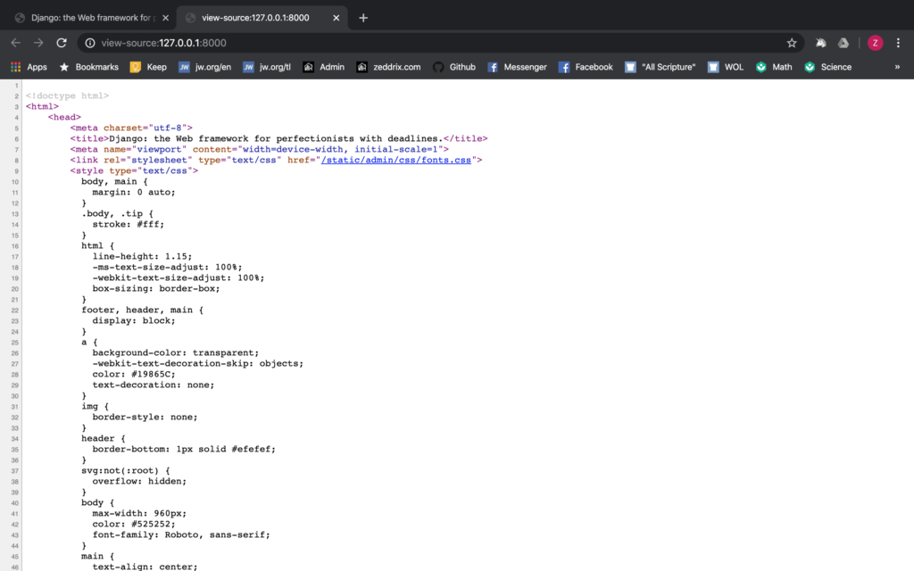Open a new tab with plus button
This screenshot has height=571, width=914.
point(363,18)
